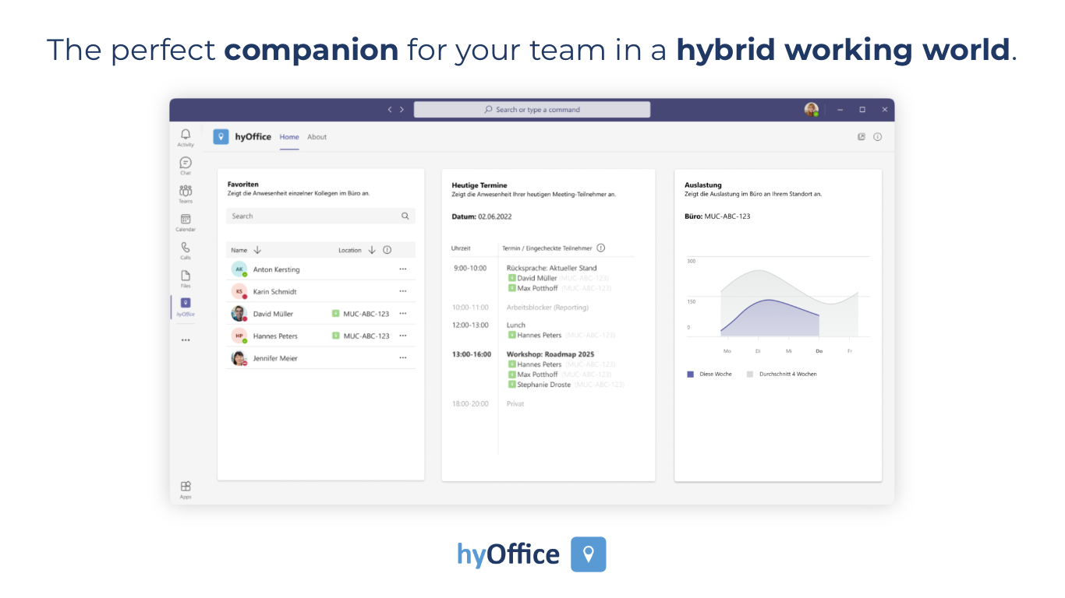Click Max Potthoff under Rücksprache meeting
1065x598 pixels.
tap(537, 289)
